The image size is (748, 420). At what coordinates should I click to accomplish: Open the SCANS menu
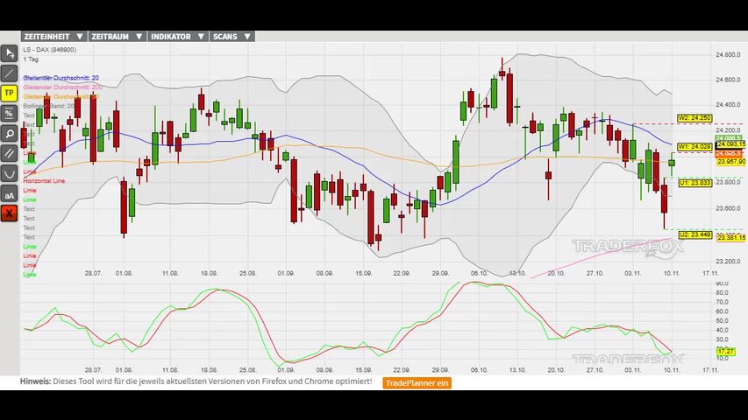pos(232,37)
